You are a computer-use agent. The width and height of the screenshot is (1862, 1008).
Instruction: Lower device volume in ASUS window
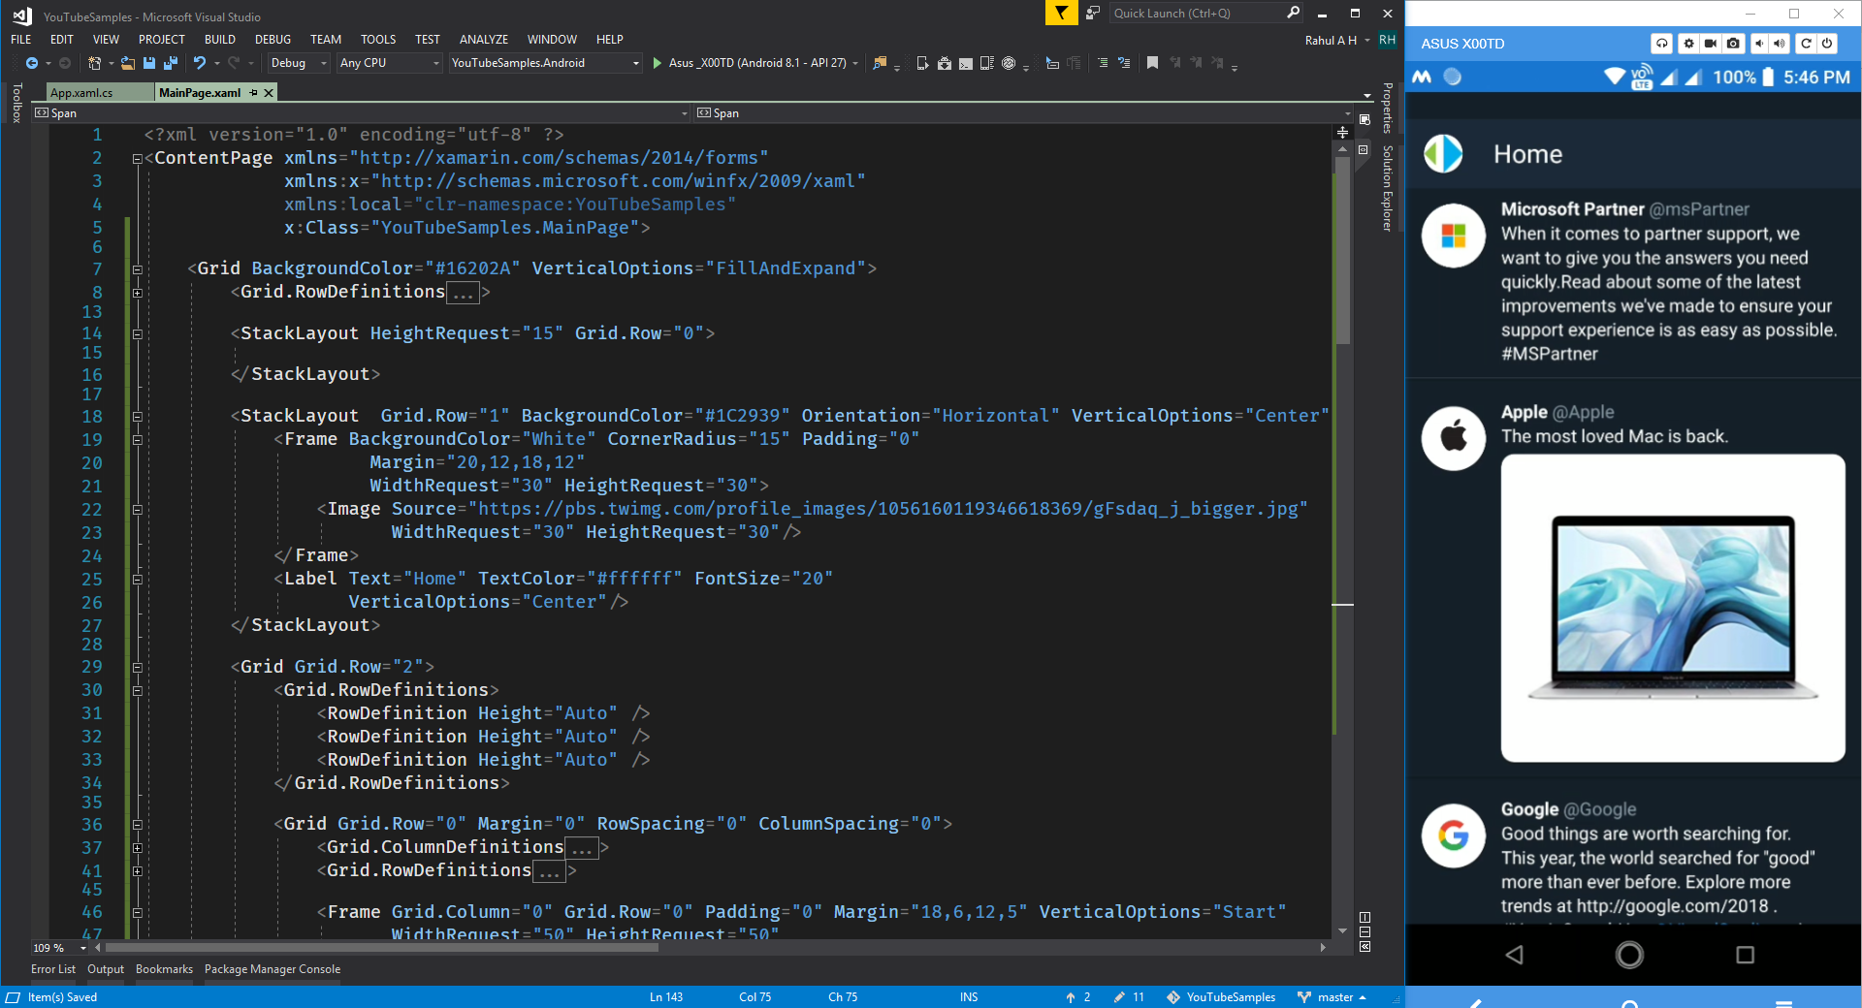pyautogui.click(x=1759, y=44)
